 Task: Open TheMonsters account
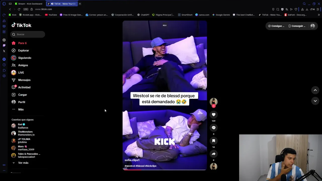(x=23, y=133)
